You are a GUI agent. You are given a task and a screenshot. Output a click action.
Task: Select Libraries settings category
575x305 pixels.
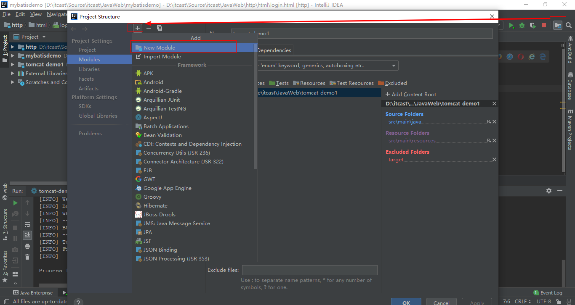89,69
